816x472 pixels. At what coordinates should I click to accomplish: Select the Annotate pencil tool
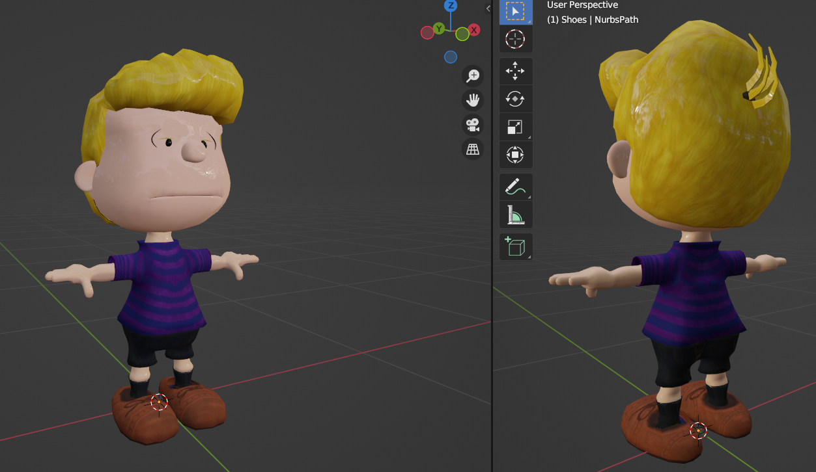pyautogui.click(x=516, y=187)
